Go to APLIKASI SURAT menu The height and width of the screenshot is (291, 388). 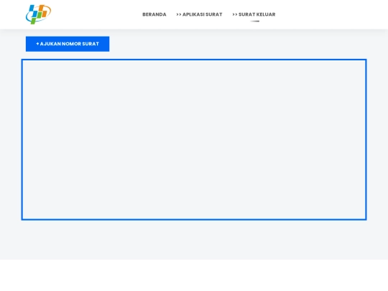coord(199,14)
